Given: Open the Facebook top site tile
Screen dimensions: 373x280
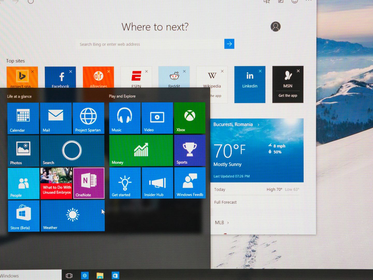Looking at the screenshot, I should click(x=60, y=78).
